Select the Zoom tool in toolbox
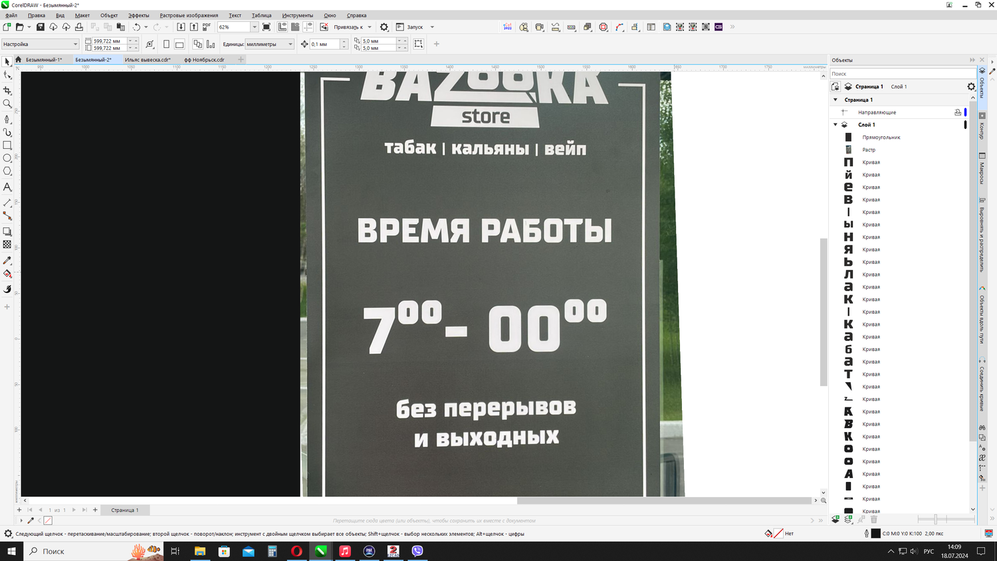 (x=7, y=104)
